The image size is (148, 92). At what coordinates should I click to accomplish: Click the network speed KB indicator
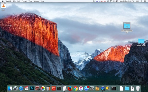click(101, 1)
